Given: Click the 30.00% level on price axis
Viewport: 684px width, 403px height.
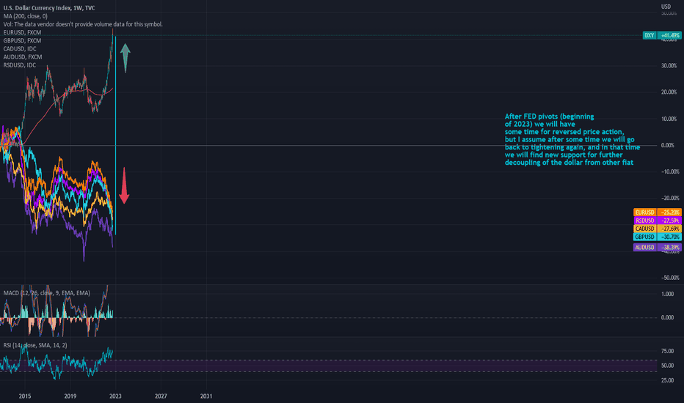Looking at the screenshot, I should [x=669, y=66].
